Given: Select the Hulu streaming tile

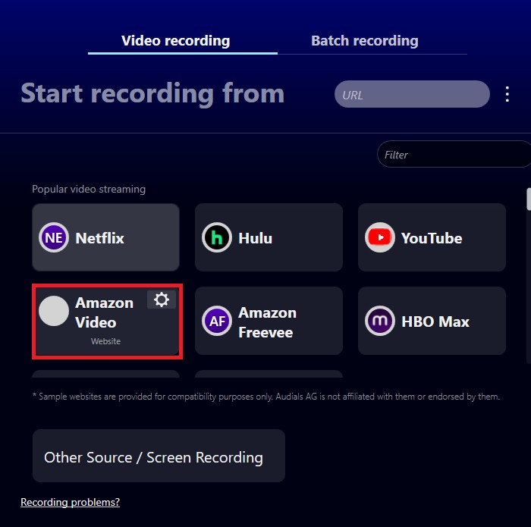Looking at the screenshot, I should (x=269, y=237).
